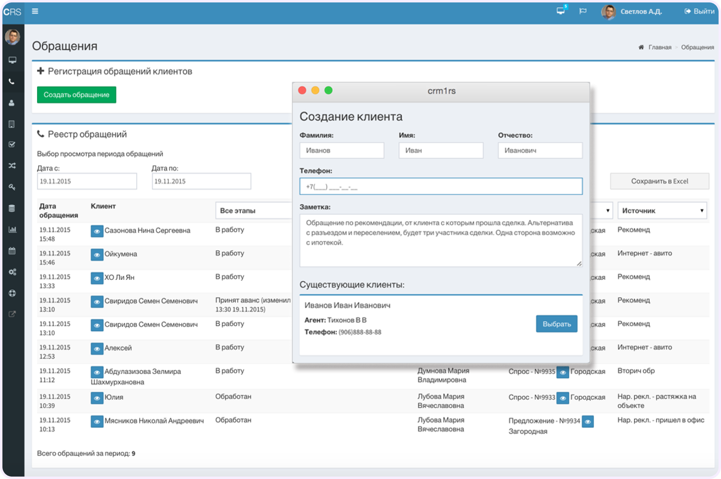Click the CRS logo
Screen dimensions: 721x479
click(12, 12)
